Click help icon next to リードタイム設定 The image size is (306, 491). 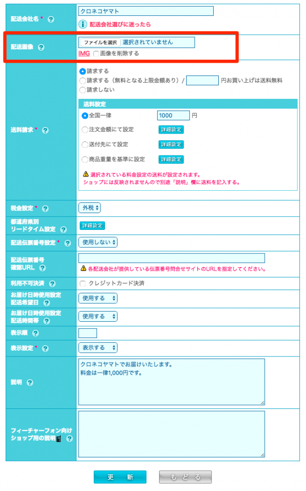pyautogui.click(x=64, y=229)
